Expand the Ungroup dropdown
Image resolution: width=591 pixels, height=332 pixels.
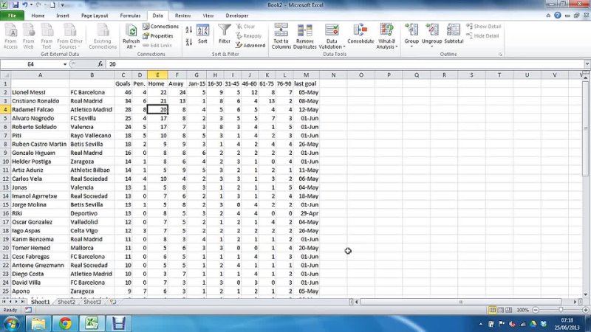(x=431, y=46)
